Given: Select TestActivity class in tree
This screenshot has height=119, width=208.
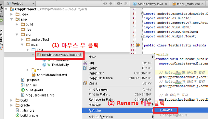Looking at the screenshot, I should pyautogui.click(x=60, y=65).
